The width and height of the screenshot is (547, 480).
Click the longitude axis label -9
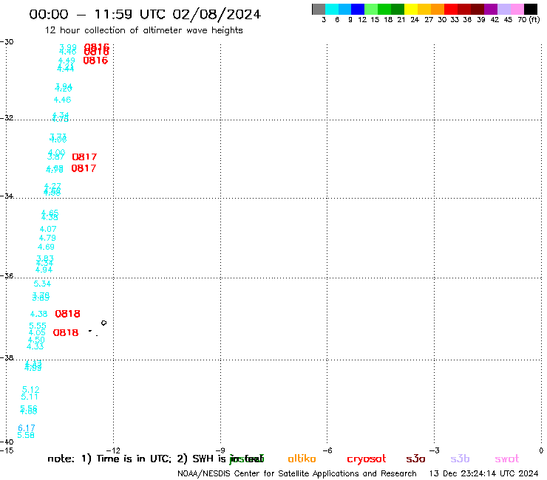pos(220,450)
